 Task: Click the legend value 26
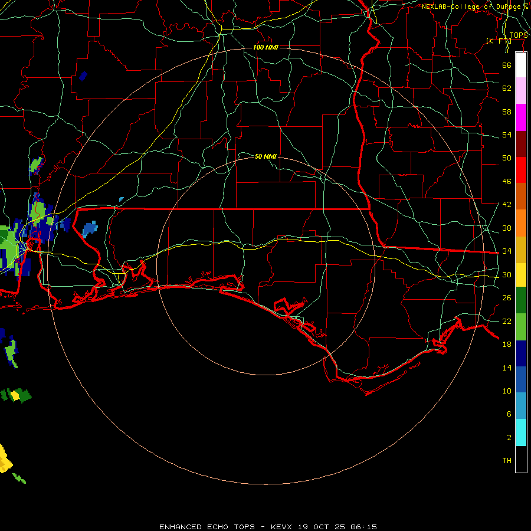[507, 298]
